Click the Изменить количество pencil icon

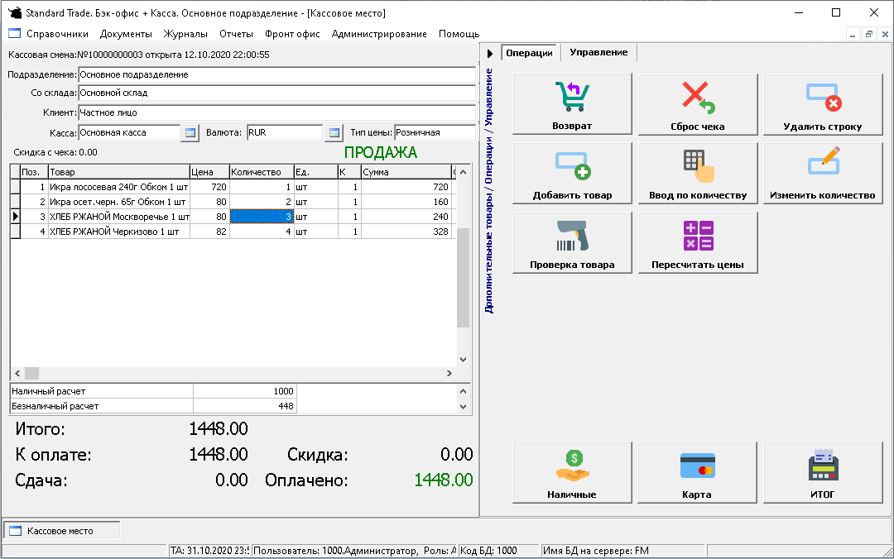pyautogui.click(x=823, y=165)
